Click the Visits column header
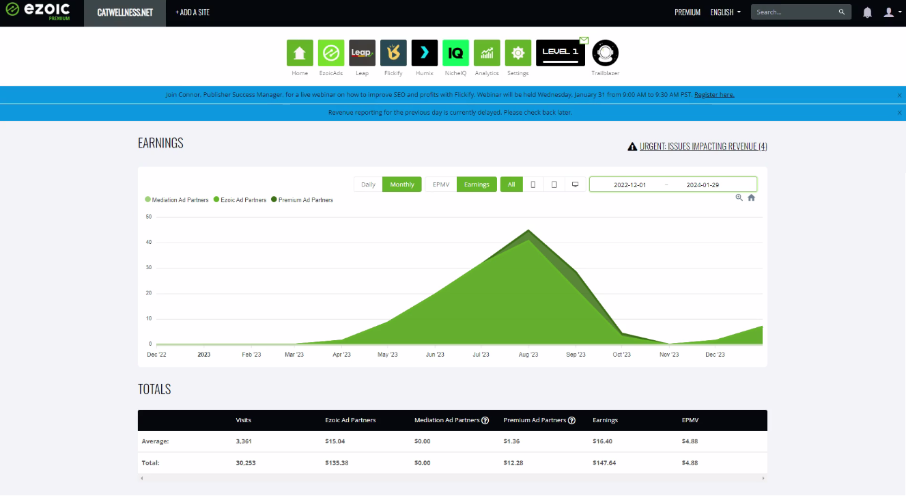Image resolution: width=906 pixels, height=496 pixels. [x=244, y=421]
